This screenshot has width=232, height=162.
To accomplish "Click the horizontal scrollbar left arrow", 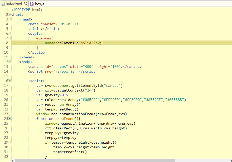I will tap(13, 160).
